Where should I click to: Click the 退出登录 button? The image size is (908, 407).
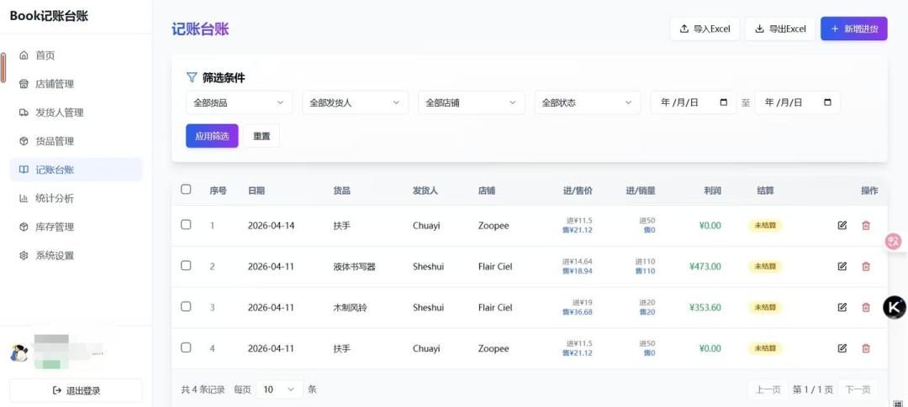pos(76,390)
